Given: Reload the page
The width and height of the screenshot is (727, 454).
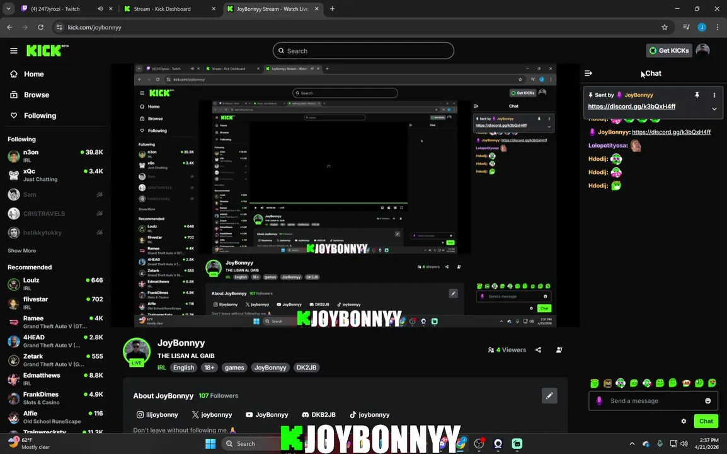Looking at the screenshot, I should point(41,27).
